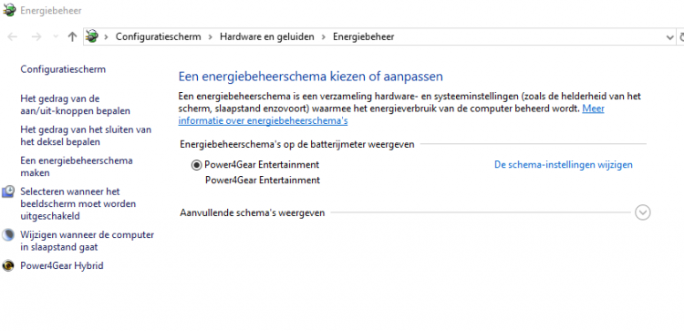Screen dimensions: 684x331
Task: Expand 'Aanvullende schema's weergeven' chevron
Action: 643,212
